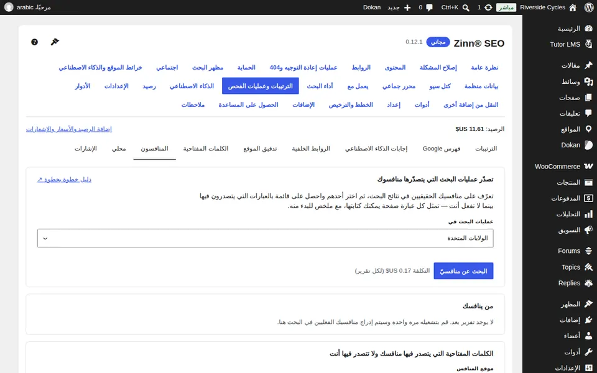
Task: Click the صفحات pages icon
Action: click(588, 98)
